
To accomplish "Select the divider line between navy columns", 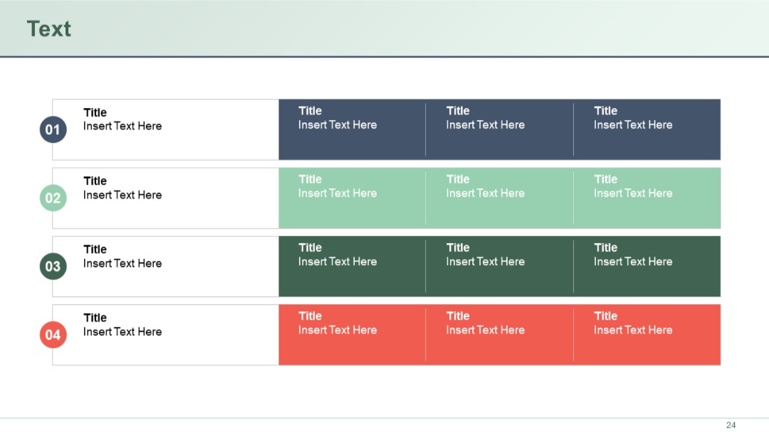I will pos(425,129).
